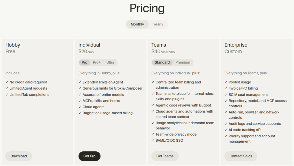Click checkmark beside SAML/OIDC SSO
The height and width of the screenshot is (166, 294).
(153, 141)
